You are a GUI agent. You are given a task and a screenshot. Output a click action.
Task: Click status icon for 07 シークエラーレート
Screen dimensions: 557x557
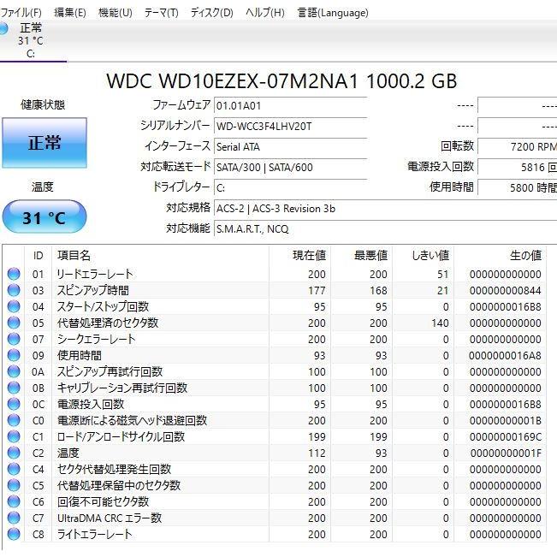(x=14, y=339)
